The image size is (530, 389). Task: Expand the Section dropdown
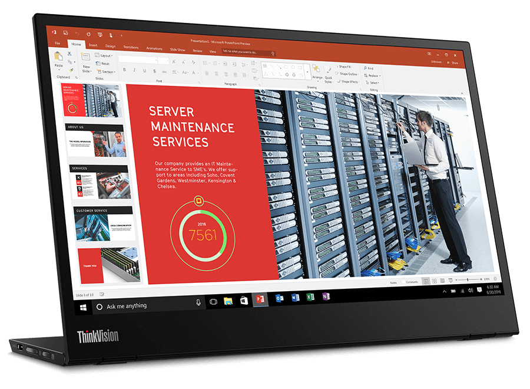pos(107,72)
